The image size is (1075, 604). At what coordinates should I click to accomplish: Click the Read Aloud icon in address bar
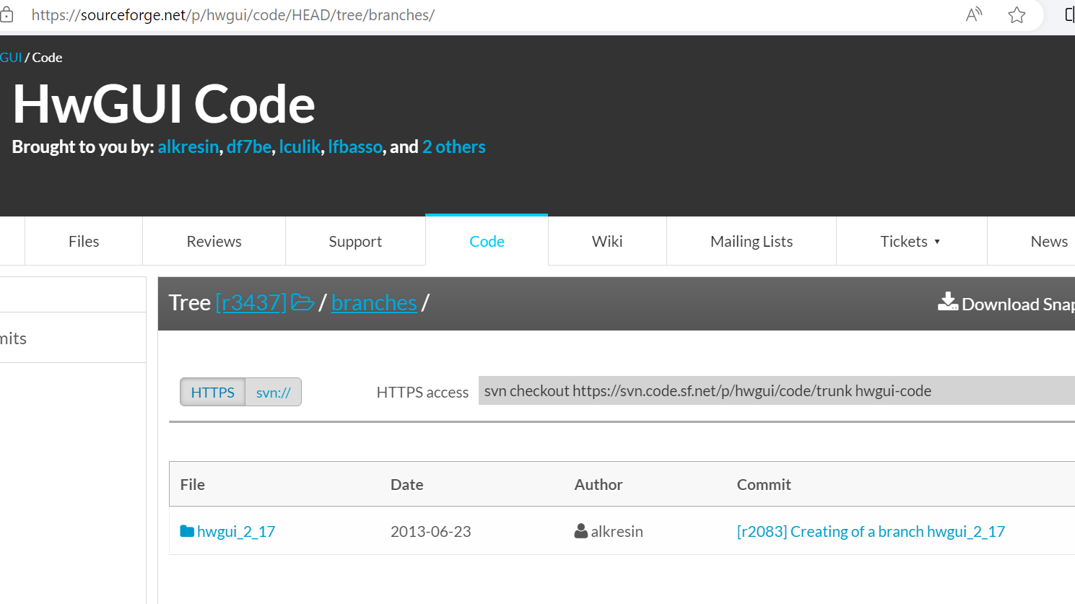point(974,14)
